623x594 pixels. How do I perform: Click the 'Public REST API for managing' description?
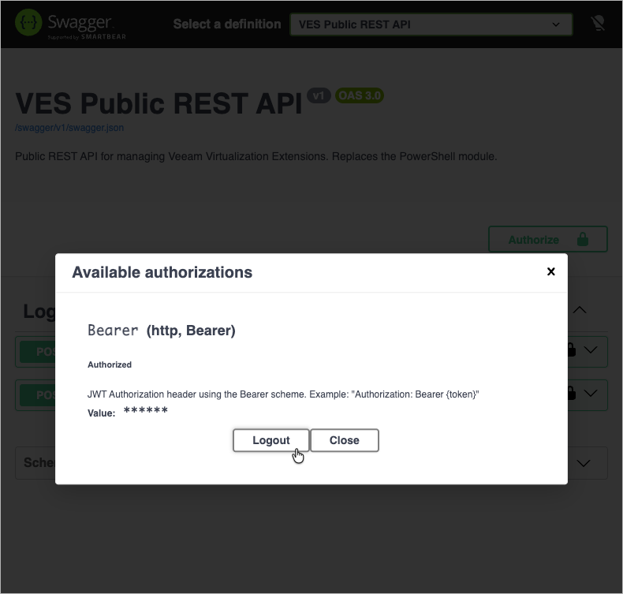256,156
